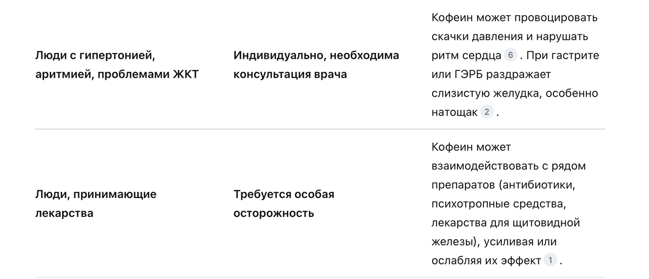Click the 'Индивидуально, необходима' text
Image resolution: width=649 pixels, height=279 pixels.
(316, 56)
